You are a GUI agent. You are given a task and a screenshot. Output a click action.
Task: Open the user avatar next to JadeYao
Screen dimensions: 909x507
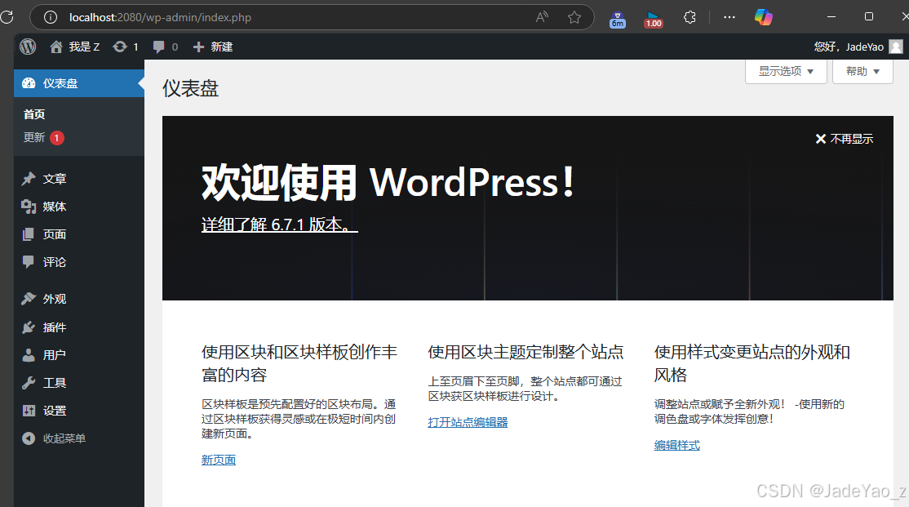[x=896, y=47]
